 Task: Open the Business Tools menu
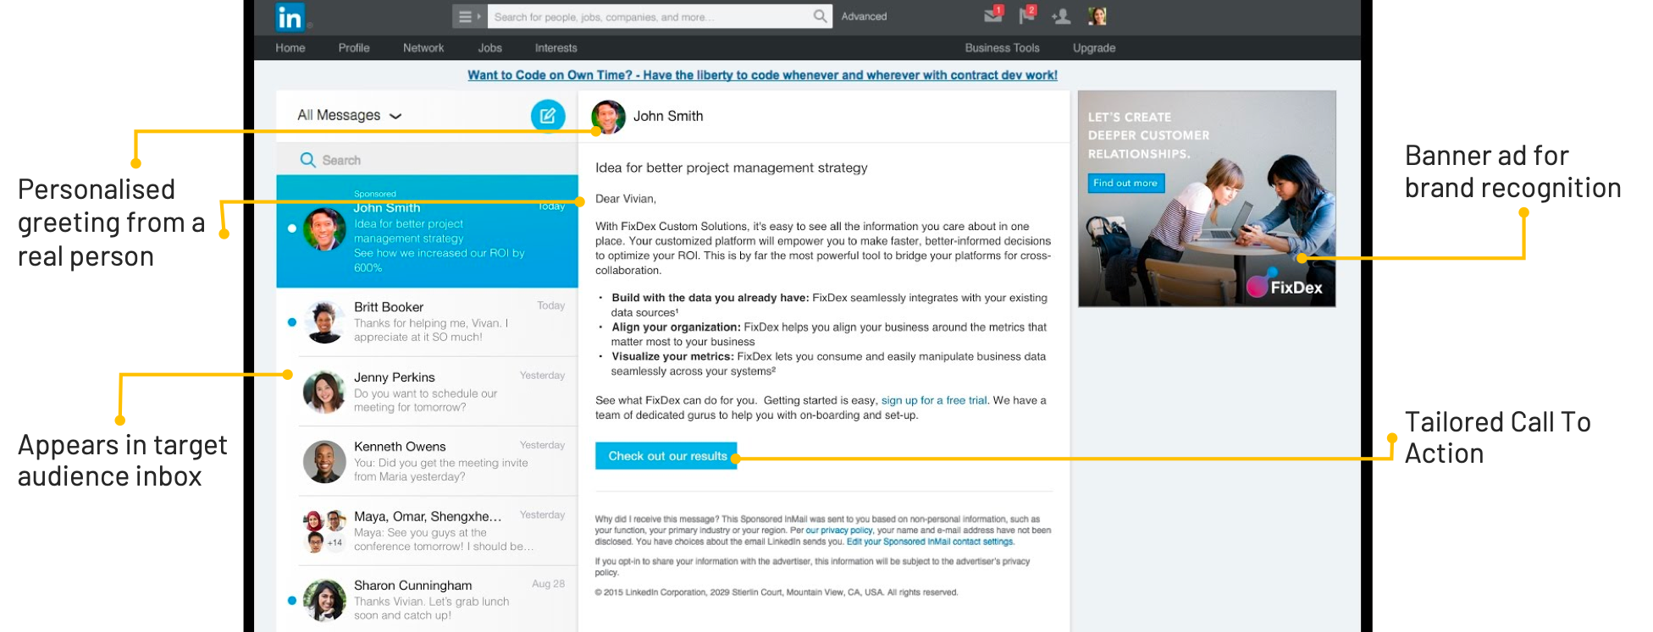click(1003, 48)
